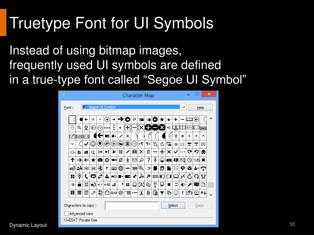Click the Select button
314x235 pixels.
coord(173,205)
